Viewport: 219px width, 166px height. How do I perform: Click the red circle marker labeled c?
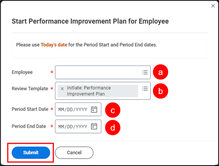pos(113,110)
